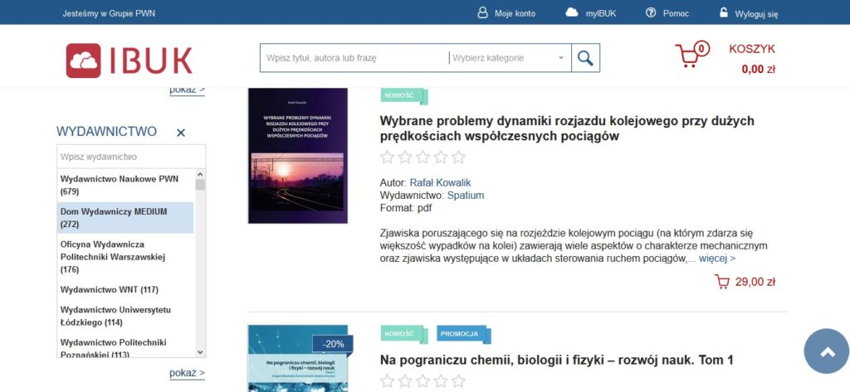Click the 0,00 zł cart total
The height and width of the screenshot is (392, 850).
coord(759,70)
